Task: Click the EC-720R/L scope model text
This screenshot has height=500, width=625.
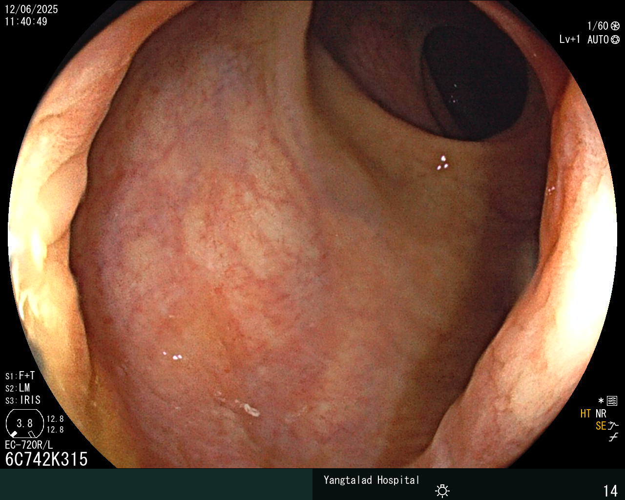Action: (29, 445)
